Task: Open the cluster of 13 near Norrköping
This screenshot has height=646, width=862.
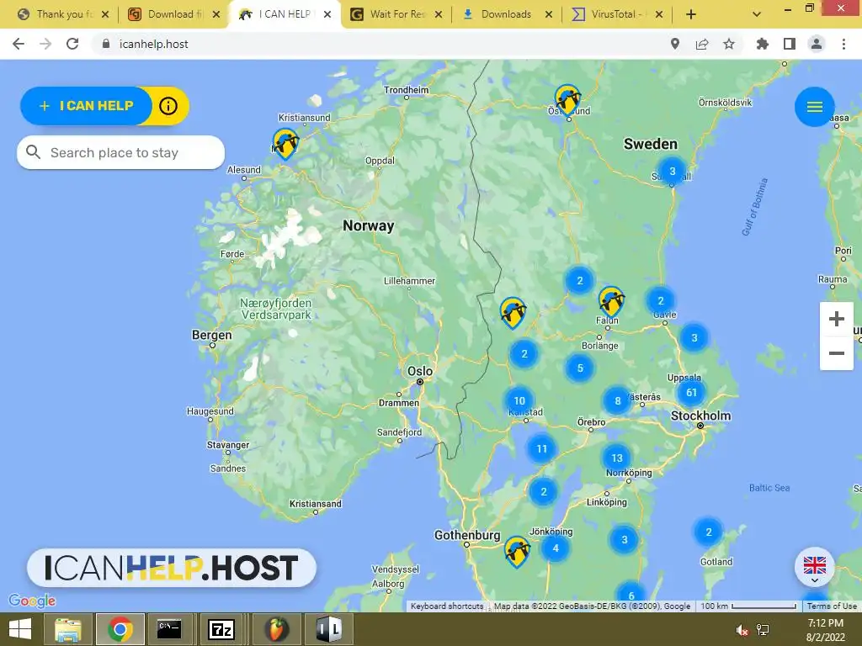Action: click(617, 458)
